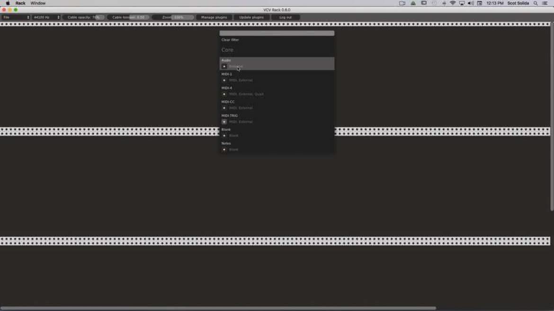This screenshot has height=311, width=554.
Task: Open the File dropdown in the toolbar
Action: tap(16, 18)
